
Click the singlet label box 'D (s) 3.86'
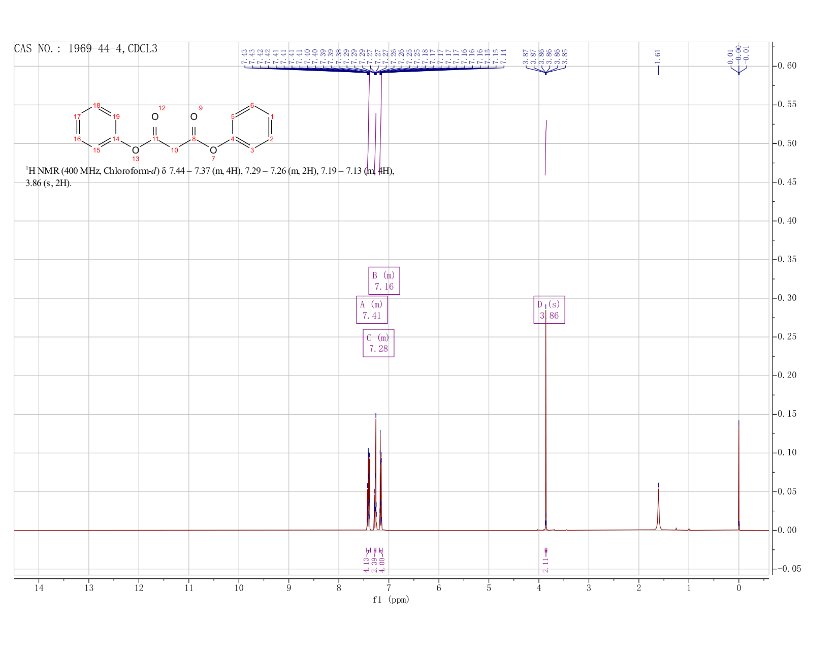pyautogui.click(x=549, y=310)
